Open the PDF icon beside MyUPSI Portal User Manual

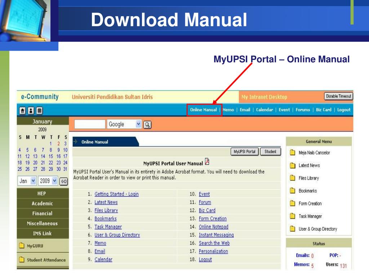[x=207, y=161]
